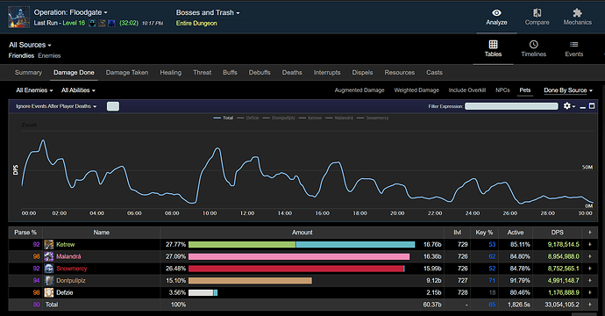Show Friendlies as sources
Viewport: 605px width, 316px height.
pyautogui.click(x=21, y=55)
